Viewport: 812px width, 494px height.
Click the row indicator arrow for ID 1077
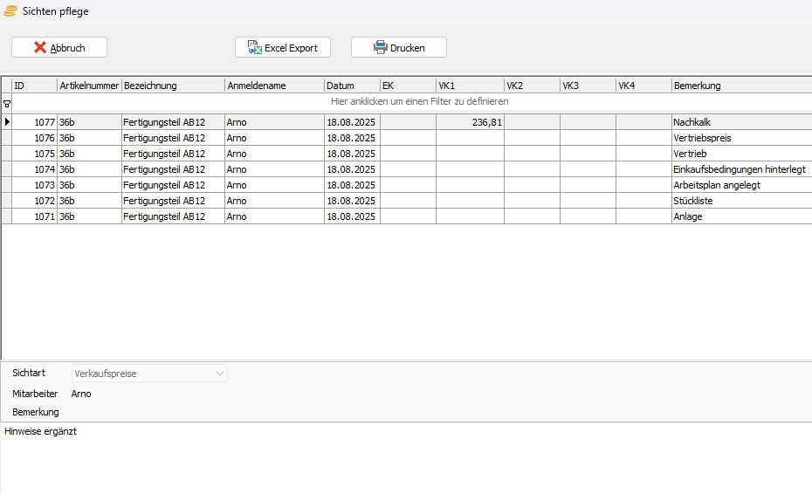tap(7, 122)
